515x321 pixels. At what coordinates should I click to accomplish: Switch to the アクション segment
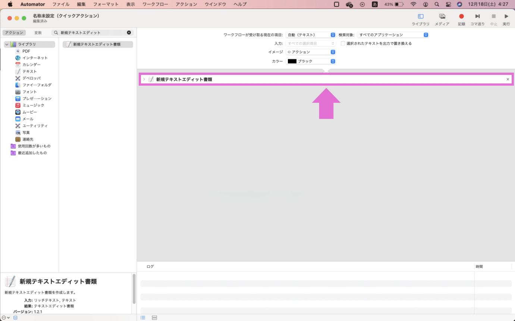point(14,33)
